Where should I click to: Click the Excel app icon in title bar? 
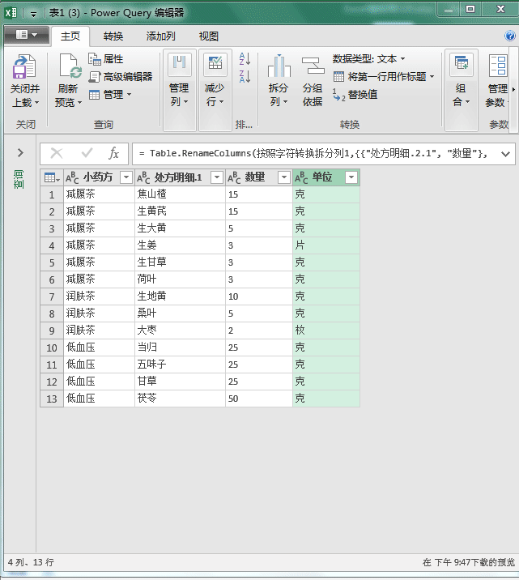pos(11,13)
